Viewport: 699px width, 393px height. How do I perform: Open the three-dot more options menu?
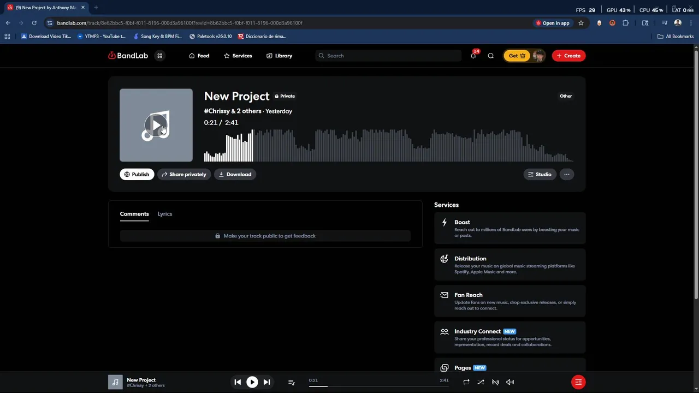[x=567, y=174]
